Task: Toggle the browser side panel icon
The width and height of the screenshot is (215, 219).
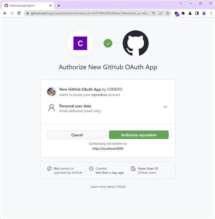Action: point(197,13)
